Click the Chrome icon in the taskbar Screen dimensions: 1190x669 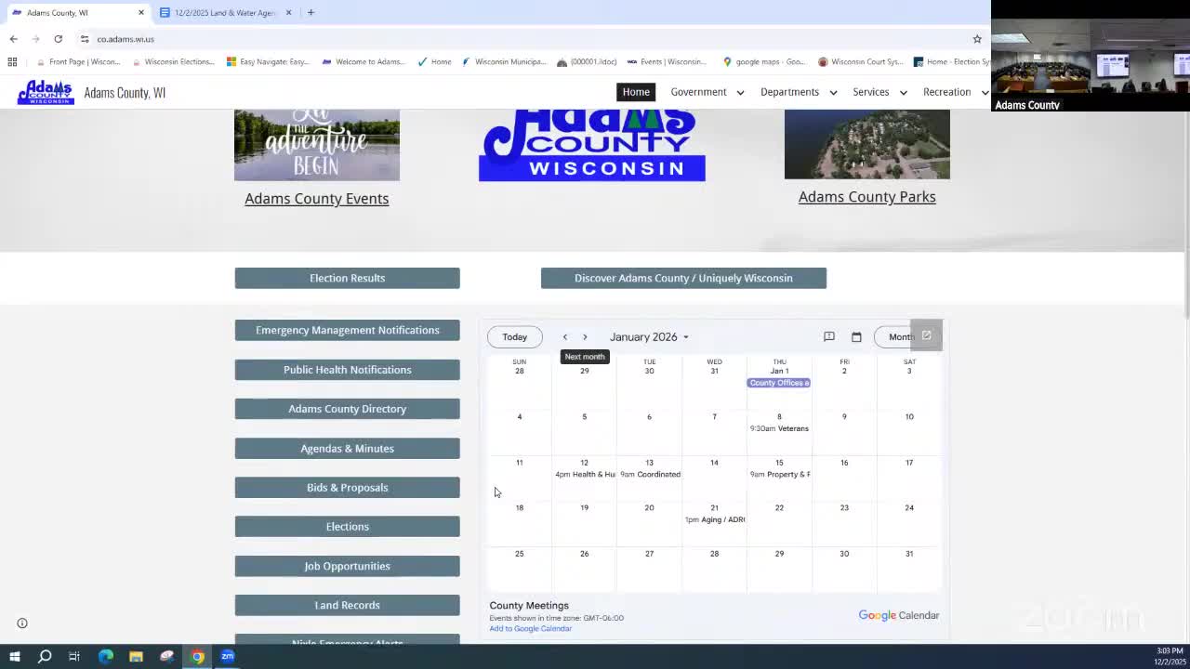click(197, 656)
